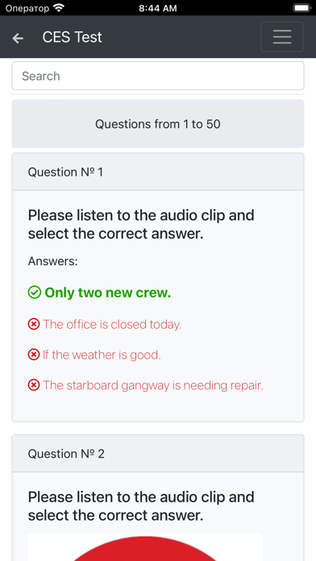316x561 pixels.
Task: Tap the battery indicator icon
Action: (301, 8)
